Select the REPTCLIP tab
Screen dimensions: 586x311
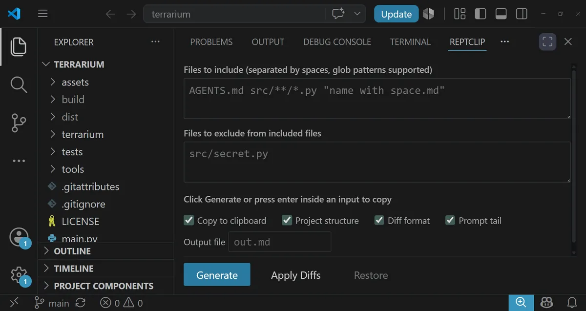click(467, 42)
